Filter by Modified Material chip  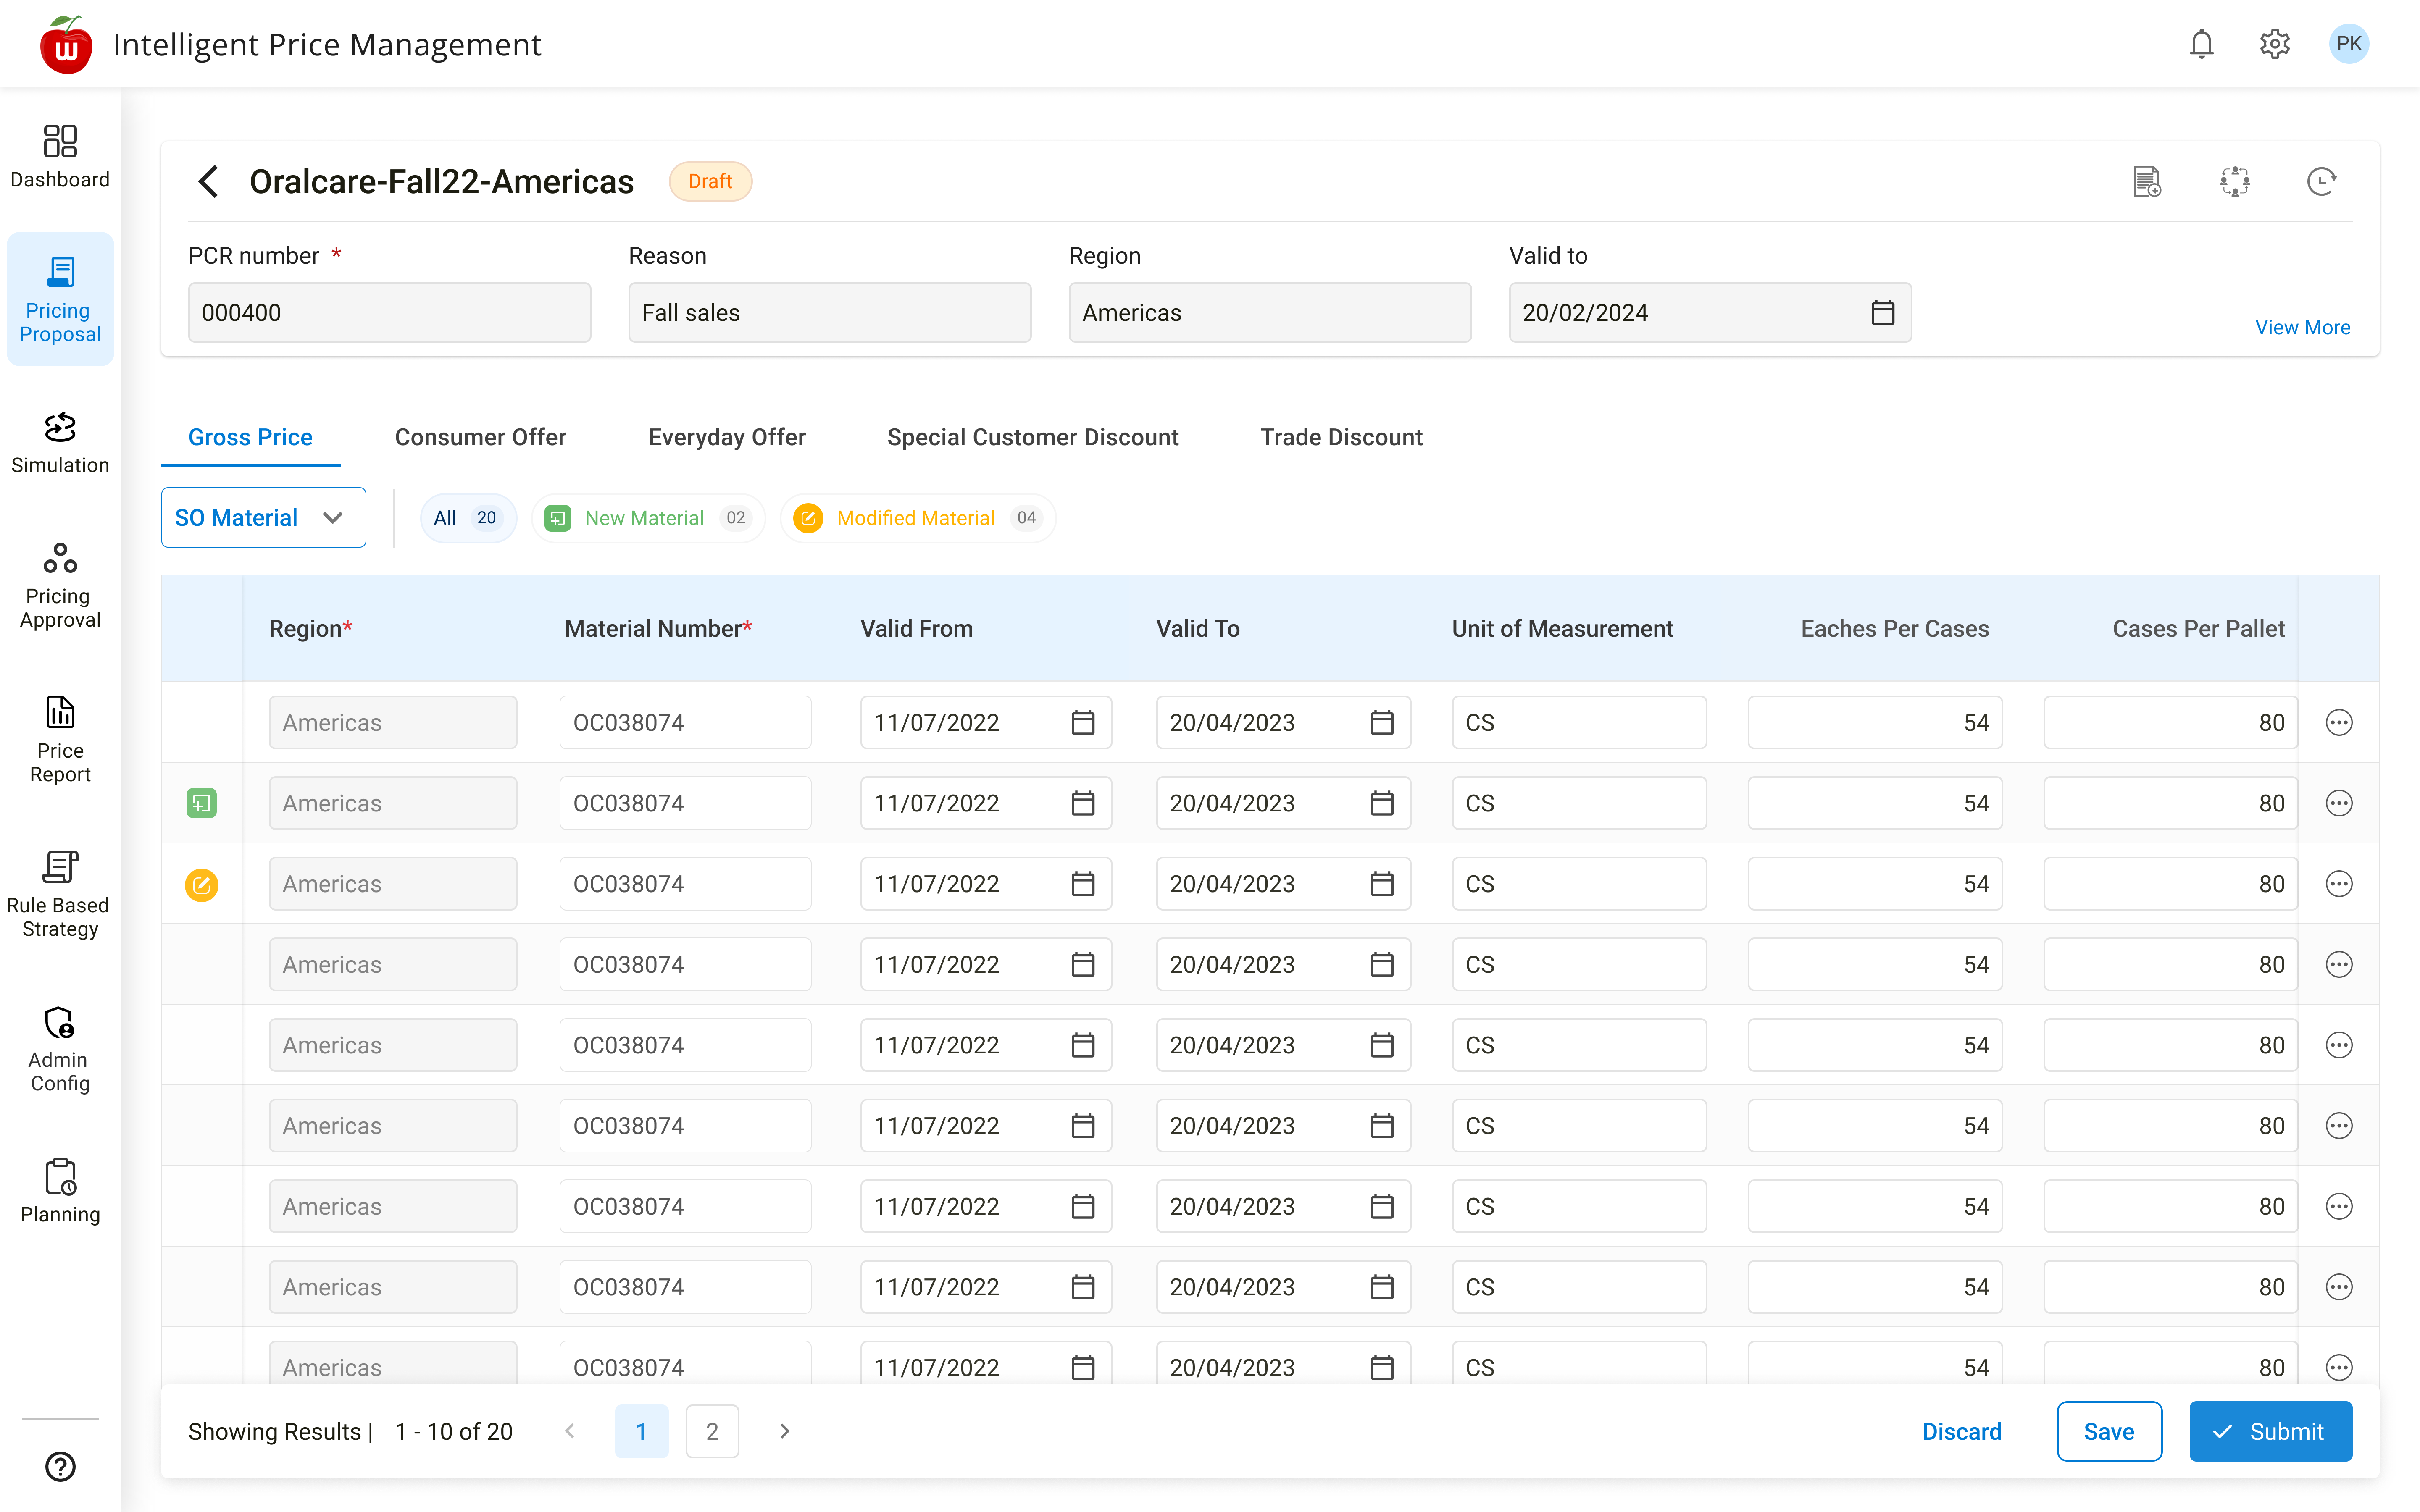coord(916,518)
